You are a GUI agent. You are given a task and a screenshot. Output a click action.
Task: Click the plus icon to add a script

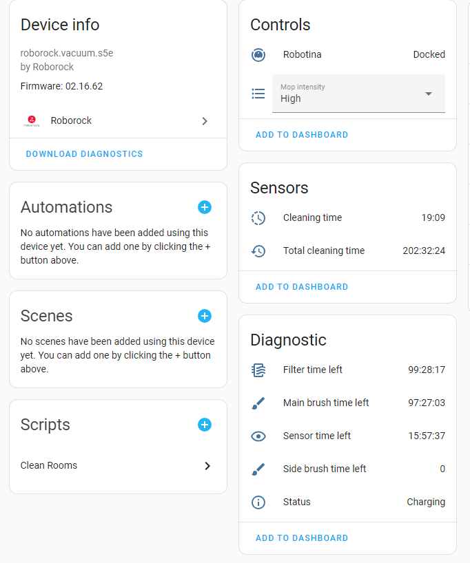(x=205, y=425)
